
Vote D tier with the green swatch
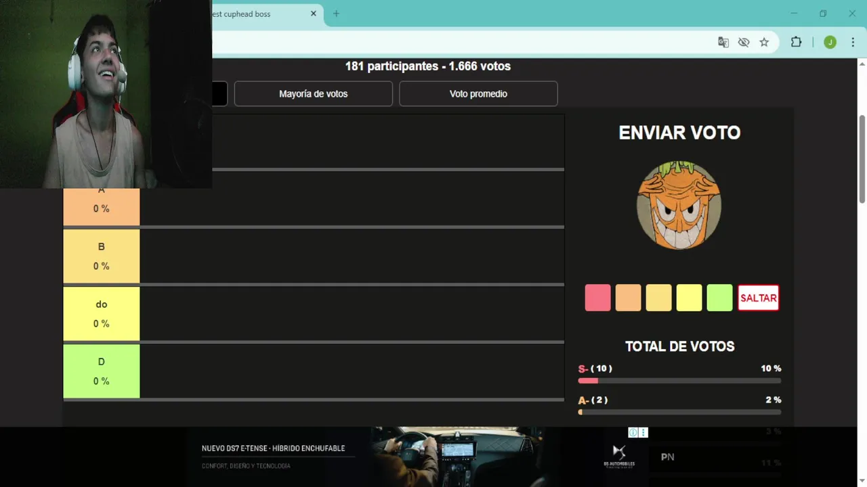pos(719,298)
